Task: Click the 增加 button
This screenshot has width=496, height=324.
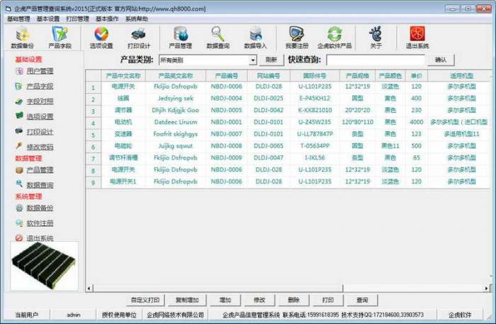Action: pos(225,300)
